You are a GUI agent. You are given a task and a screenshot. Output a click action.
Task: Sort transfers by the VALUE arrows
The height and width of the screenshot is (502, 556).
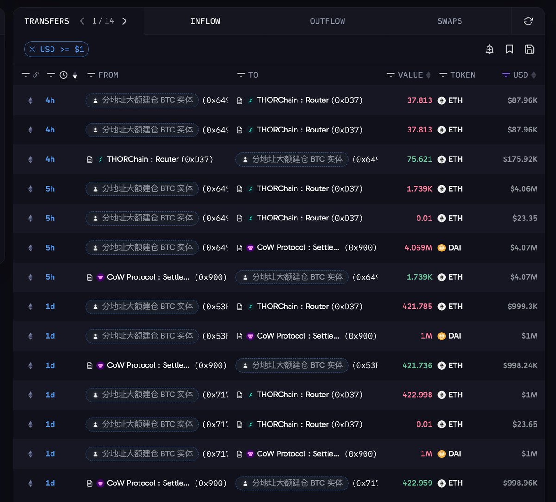coord(428,75)
